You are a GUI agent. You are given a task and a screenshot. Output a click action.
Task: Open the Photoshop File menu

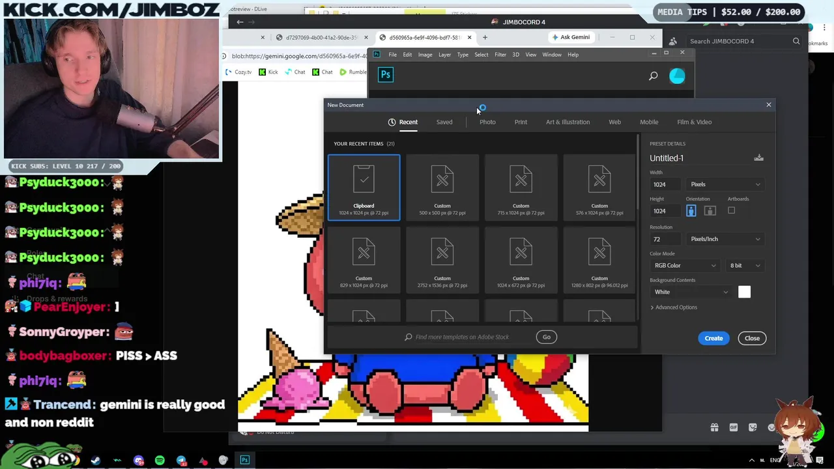tap(393, 55)
